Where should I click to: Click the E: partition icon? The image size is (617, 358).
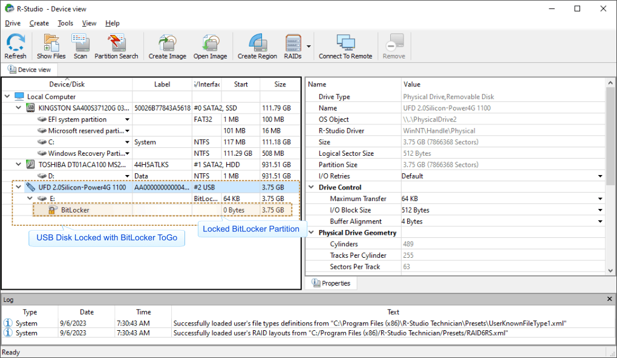click(42, 199)
